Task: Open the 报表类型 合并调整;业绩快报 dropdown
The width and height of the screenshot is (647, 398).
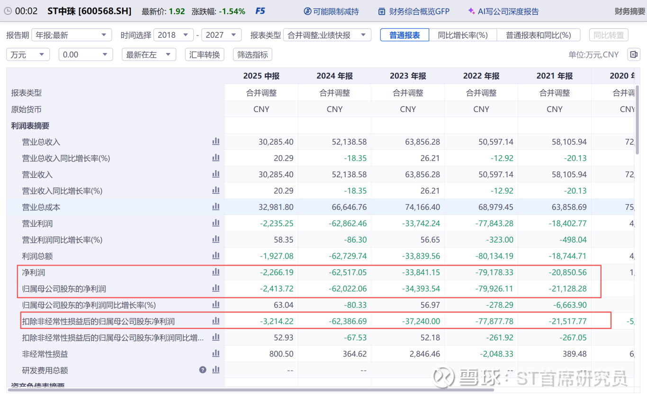Action: click(x=327, y=35)
